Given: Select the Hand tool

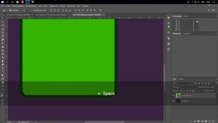Looking at the screenshot, I should [2, 82].
